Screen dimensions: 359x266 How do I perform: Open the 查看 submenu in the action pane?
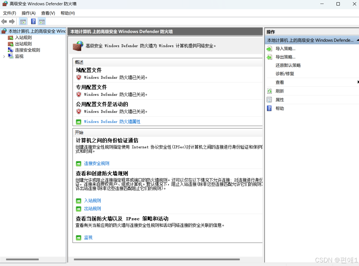pyautogui.click(x=280, y=82)
